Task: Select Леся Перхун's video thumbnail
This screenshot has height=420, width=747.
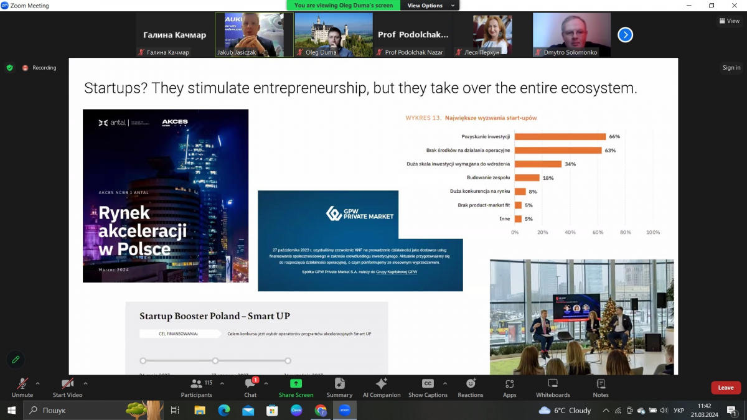Action: click(492, 35)
